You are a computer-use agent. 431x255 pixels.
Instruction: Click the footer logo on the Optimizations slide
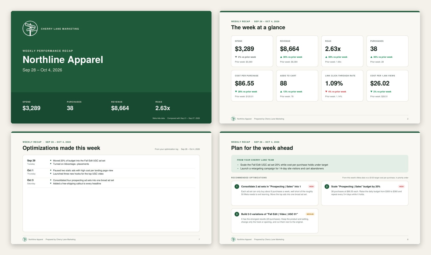pyautogui.click(x=25, y=239)
